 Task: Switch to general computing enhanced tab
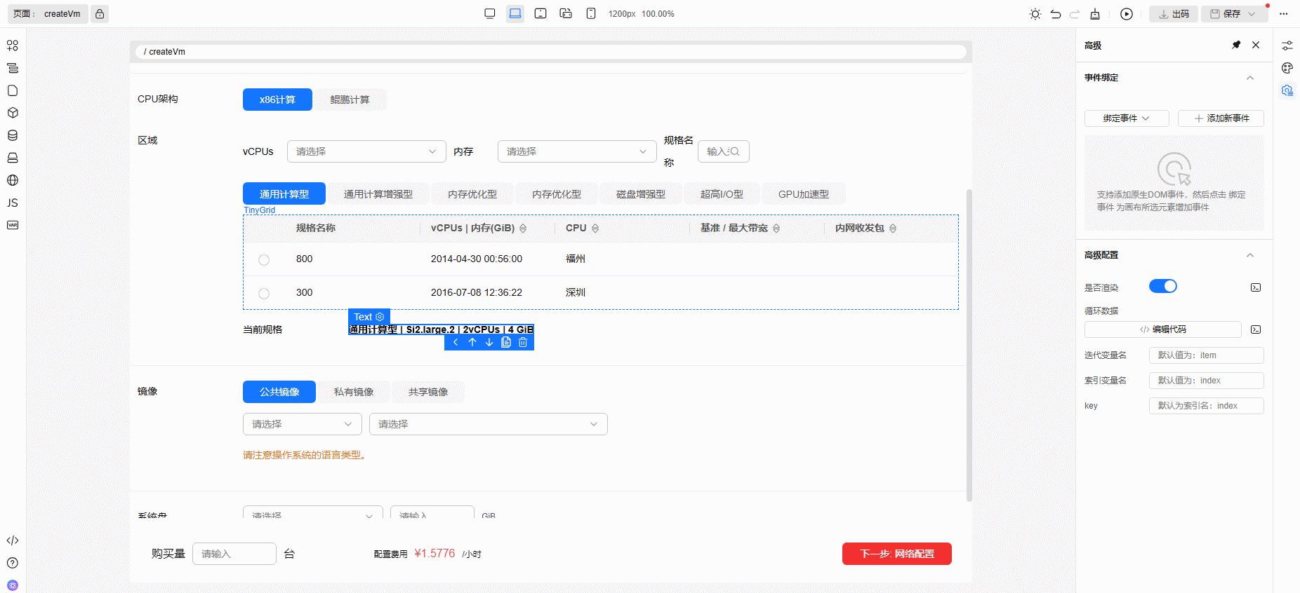click(378, 194)
